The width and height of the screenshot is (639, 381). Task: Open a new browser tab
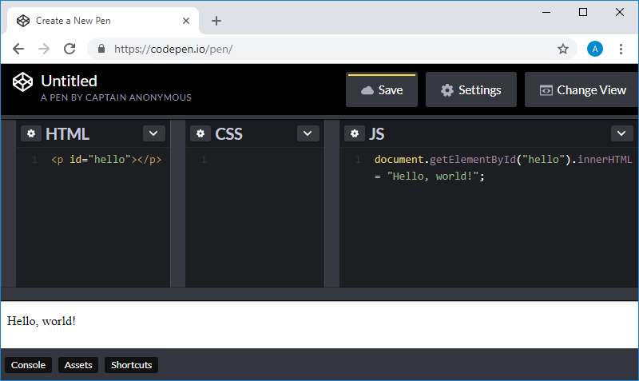pos(216,21)
